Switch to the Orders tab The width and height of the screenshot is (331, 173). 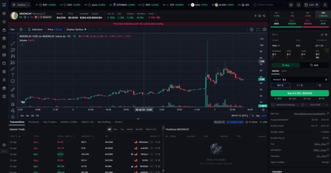(118, 122)
